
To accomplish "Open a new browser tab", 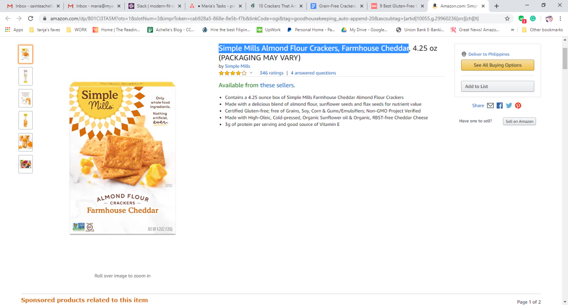I will (x=497, y=6).
